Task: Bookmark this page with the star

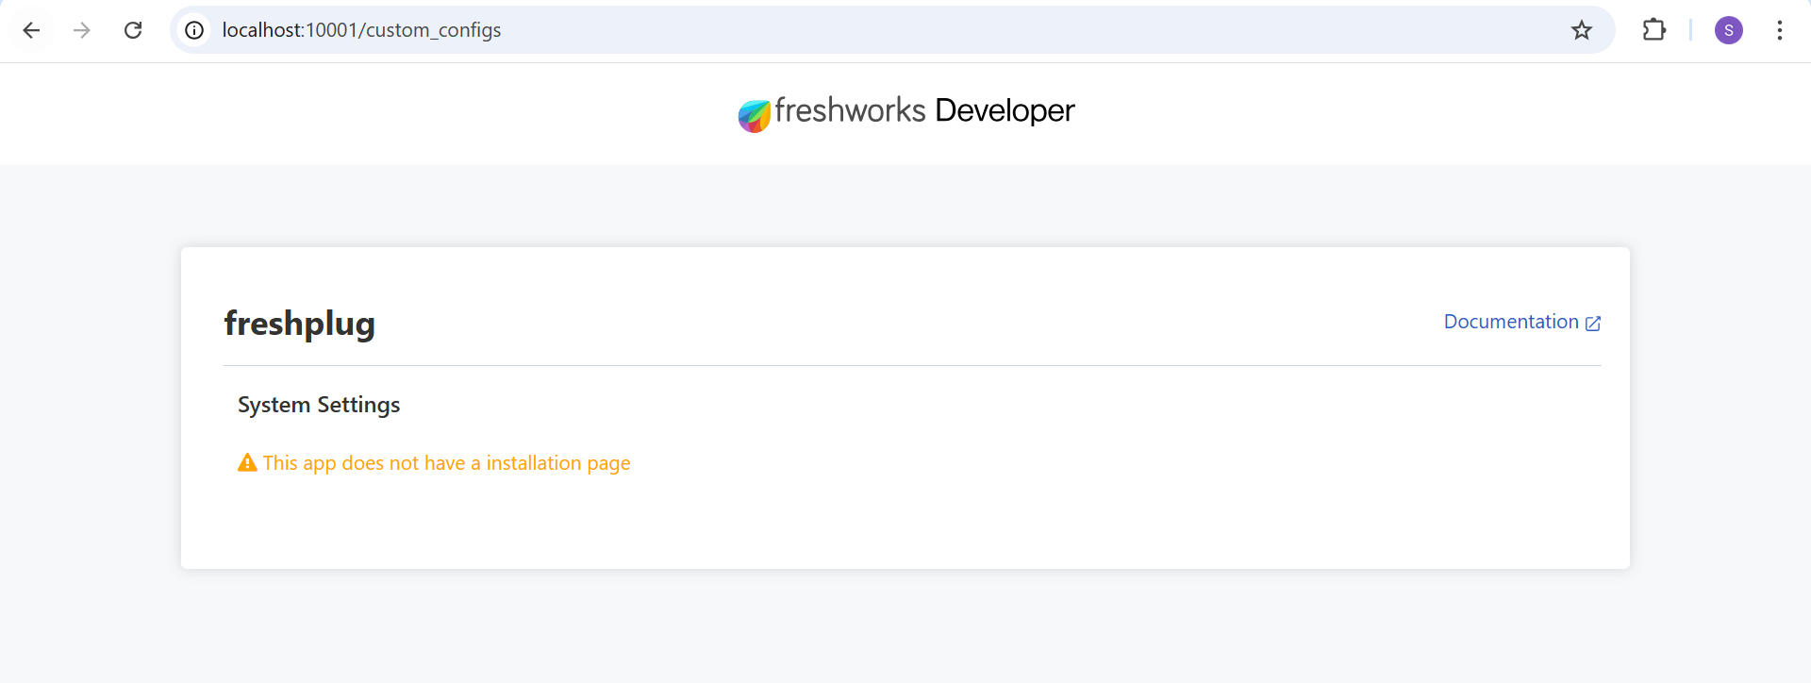Action: (x=1581, y=30)
